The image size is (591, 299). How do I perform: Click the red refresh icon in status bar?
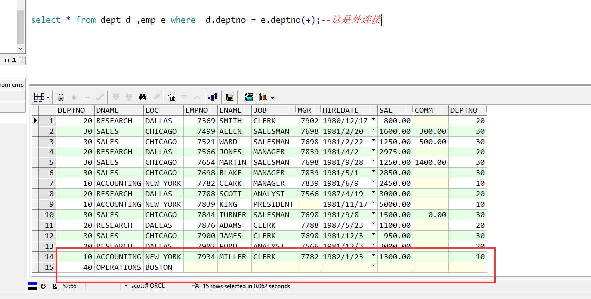44,286
